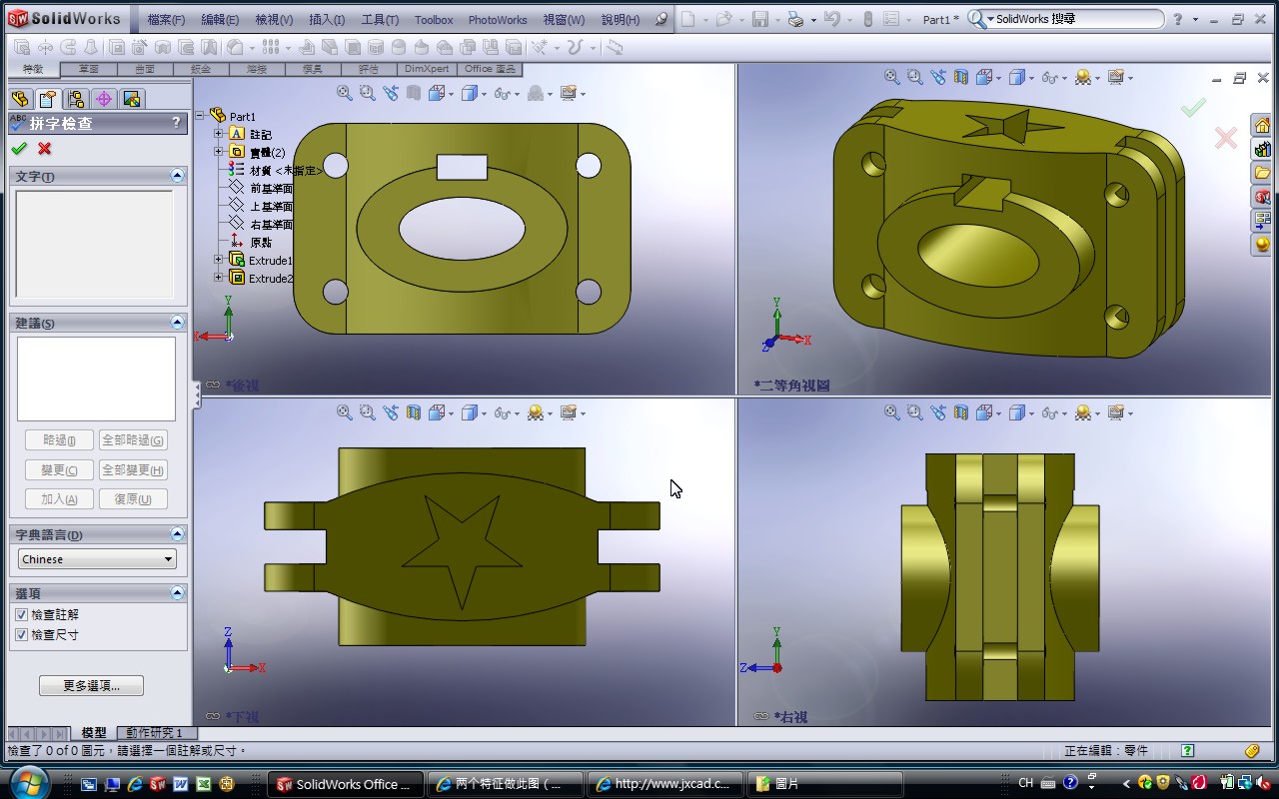Open Appearances task pane tab
This screenshot has width=1279, height=799.
[x=1263, y=244]
